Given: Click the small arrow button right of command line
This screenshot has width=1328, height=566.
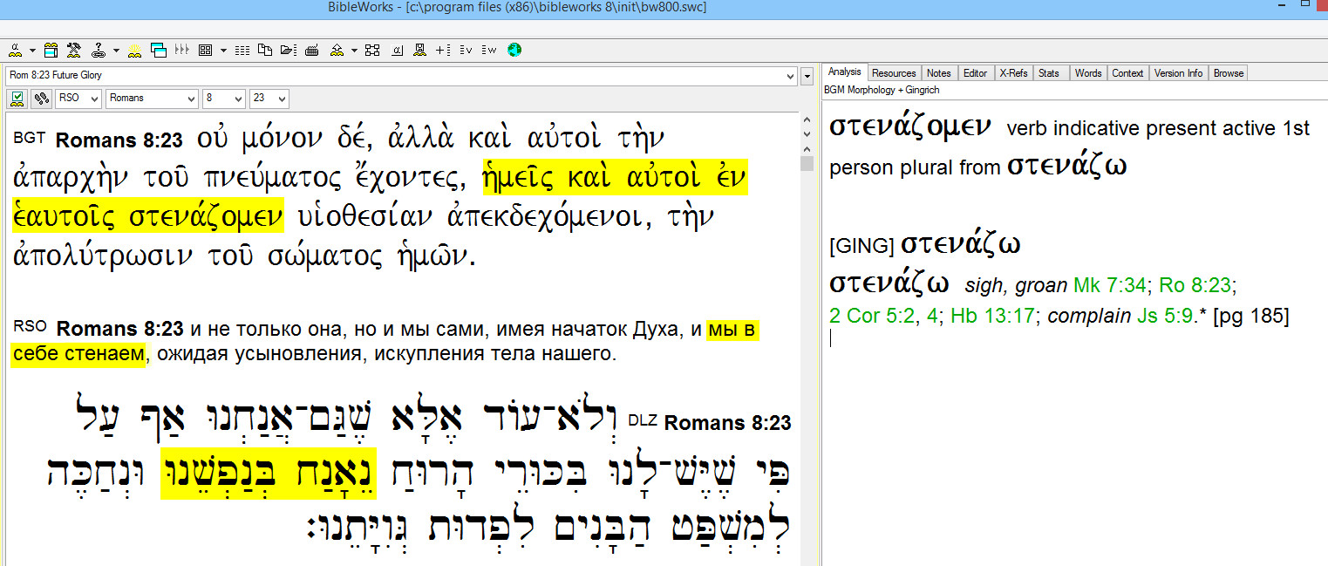Looking at the screenshot, I should click(807, 77).
